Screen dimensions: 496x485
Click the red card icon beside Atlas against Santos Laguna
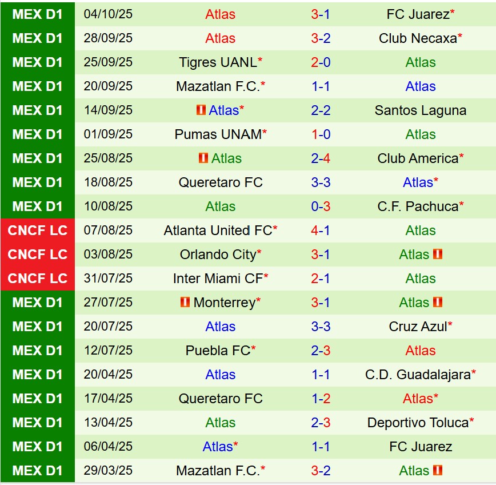201,110
